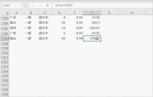Click the Insert Function fx icon
The height and width of the screenshot is (97, 153).
(x=48, y=5)
